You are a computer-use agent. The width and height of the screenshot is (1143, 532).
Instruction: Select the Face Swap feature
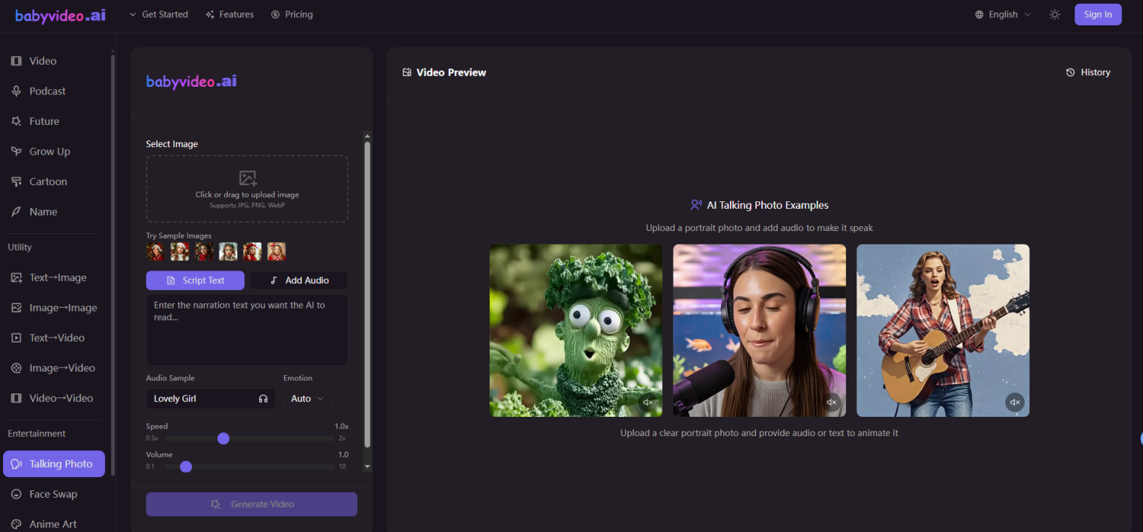[x=52, y=493]
